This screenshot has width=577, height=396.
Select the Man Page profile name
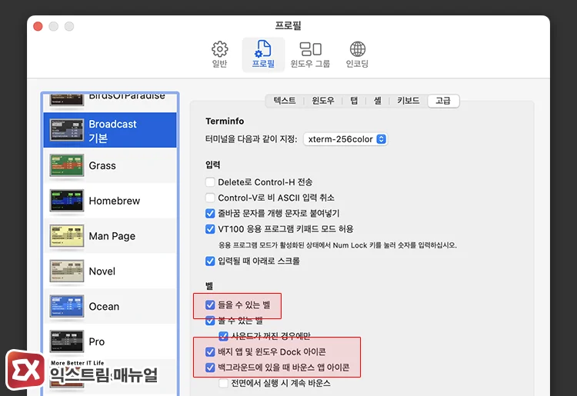pyautogui.click(x=112, y=236)
